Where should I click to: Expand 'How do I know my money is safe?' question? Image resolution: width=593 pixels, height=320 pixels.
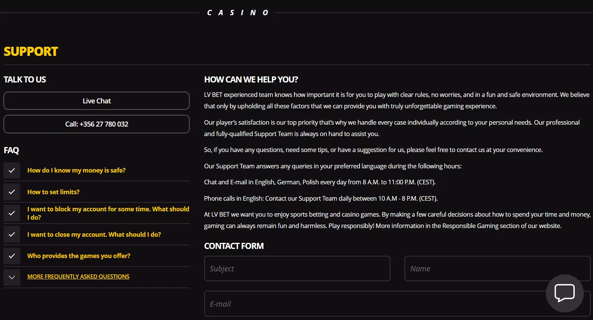[76, 171]
